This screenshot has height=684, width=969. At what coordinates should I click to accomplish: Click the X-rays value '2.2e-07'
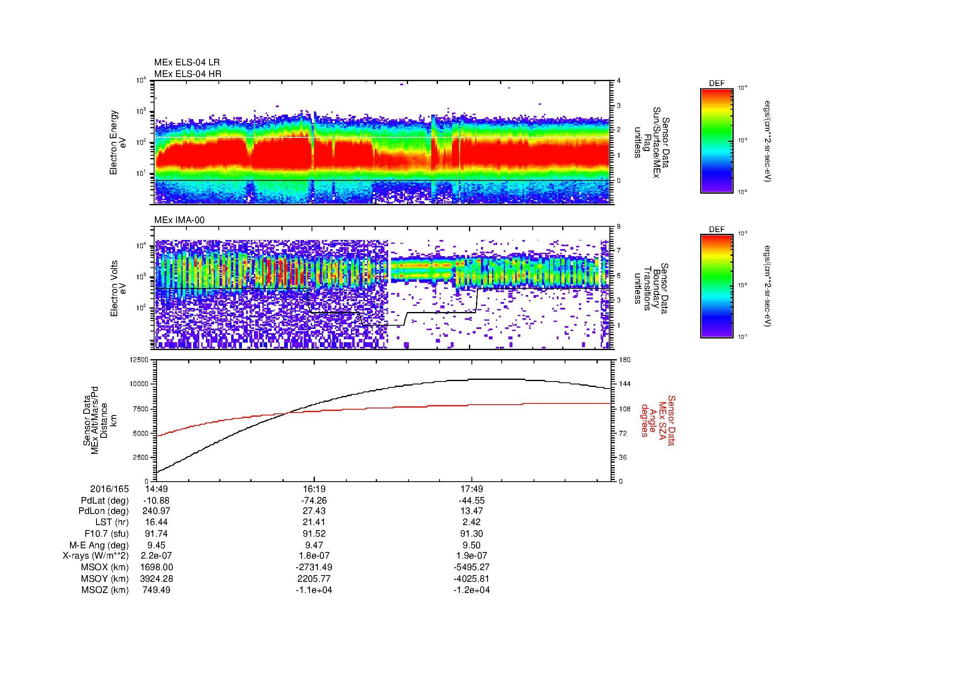(x=157, y=556)
